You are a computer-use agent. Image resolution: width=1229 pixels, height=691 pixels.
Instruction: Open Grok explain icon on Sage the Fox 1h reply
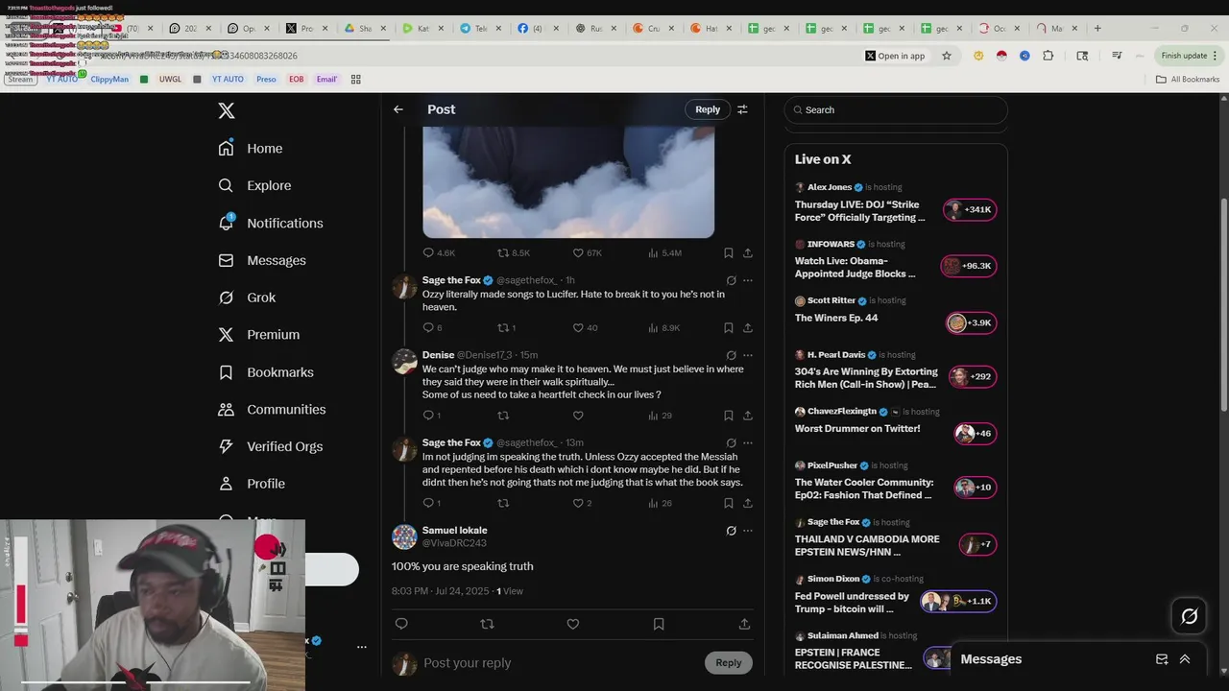click(x=731, y=280)
